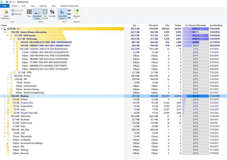Expand the ProgramData folder
227x160 pixels.
point(5,106)
